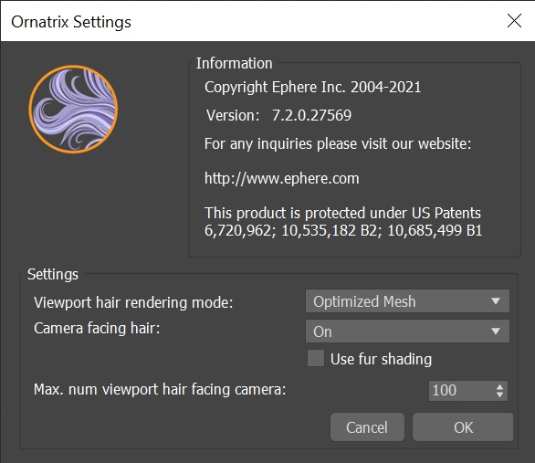
Task: Enable the Use fur shading checkbox
Action: point(316,358)
